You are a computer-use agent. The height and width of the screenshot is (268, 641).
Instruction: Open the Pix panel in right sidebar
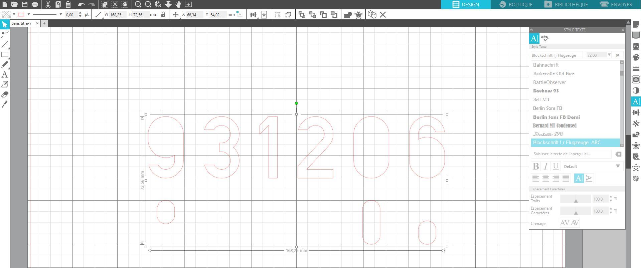pyautogui.click(x=636, y=47)
